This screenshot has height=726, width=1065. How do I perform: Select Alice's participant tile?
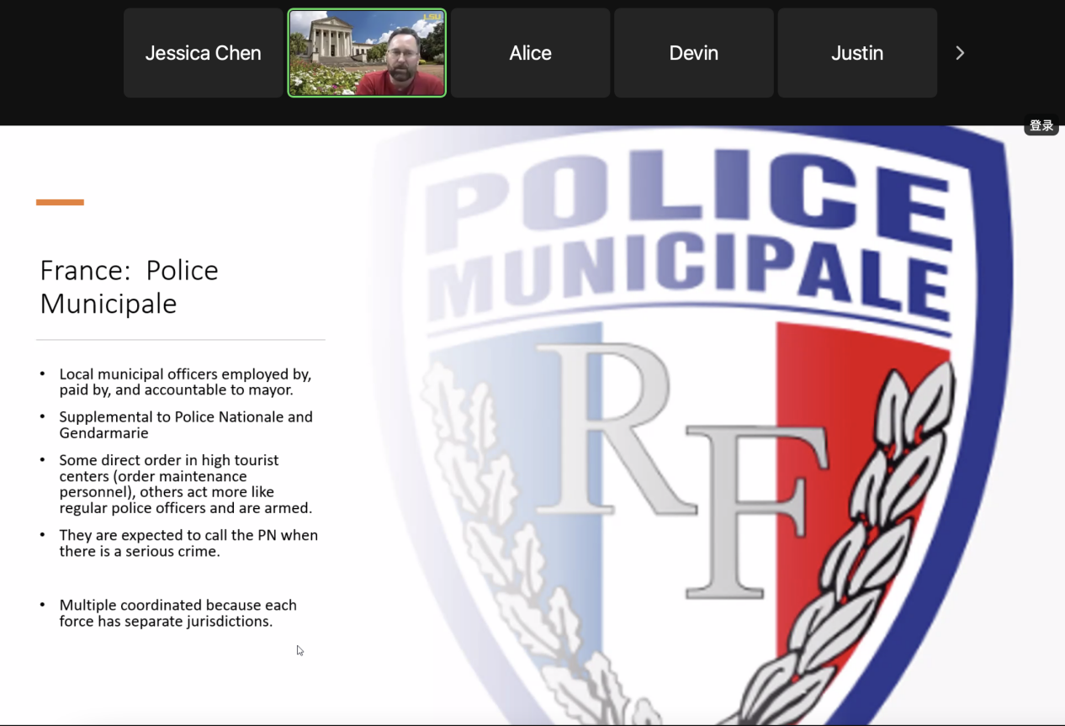click(x=530, y=53)
